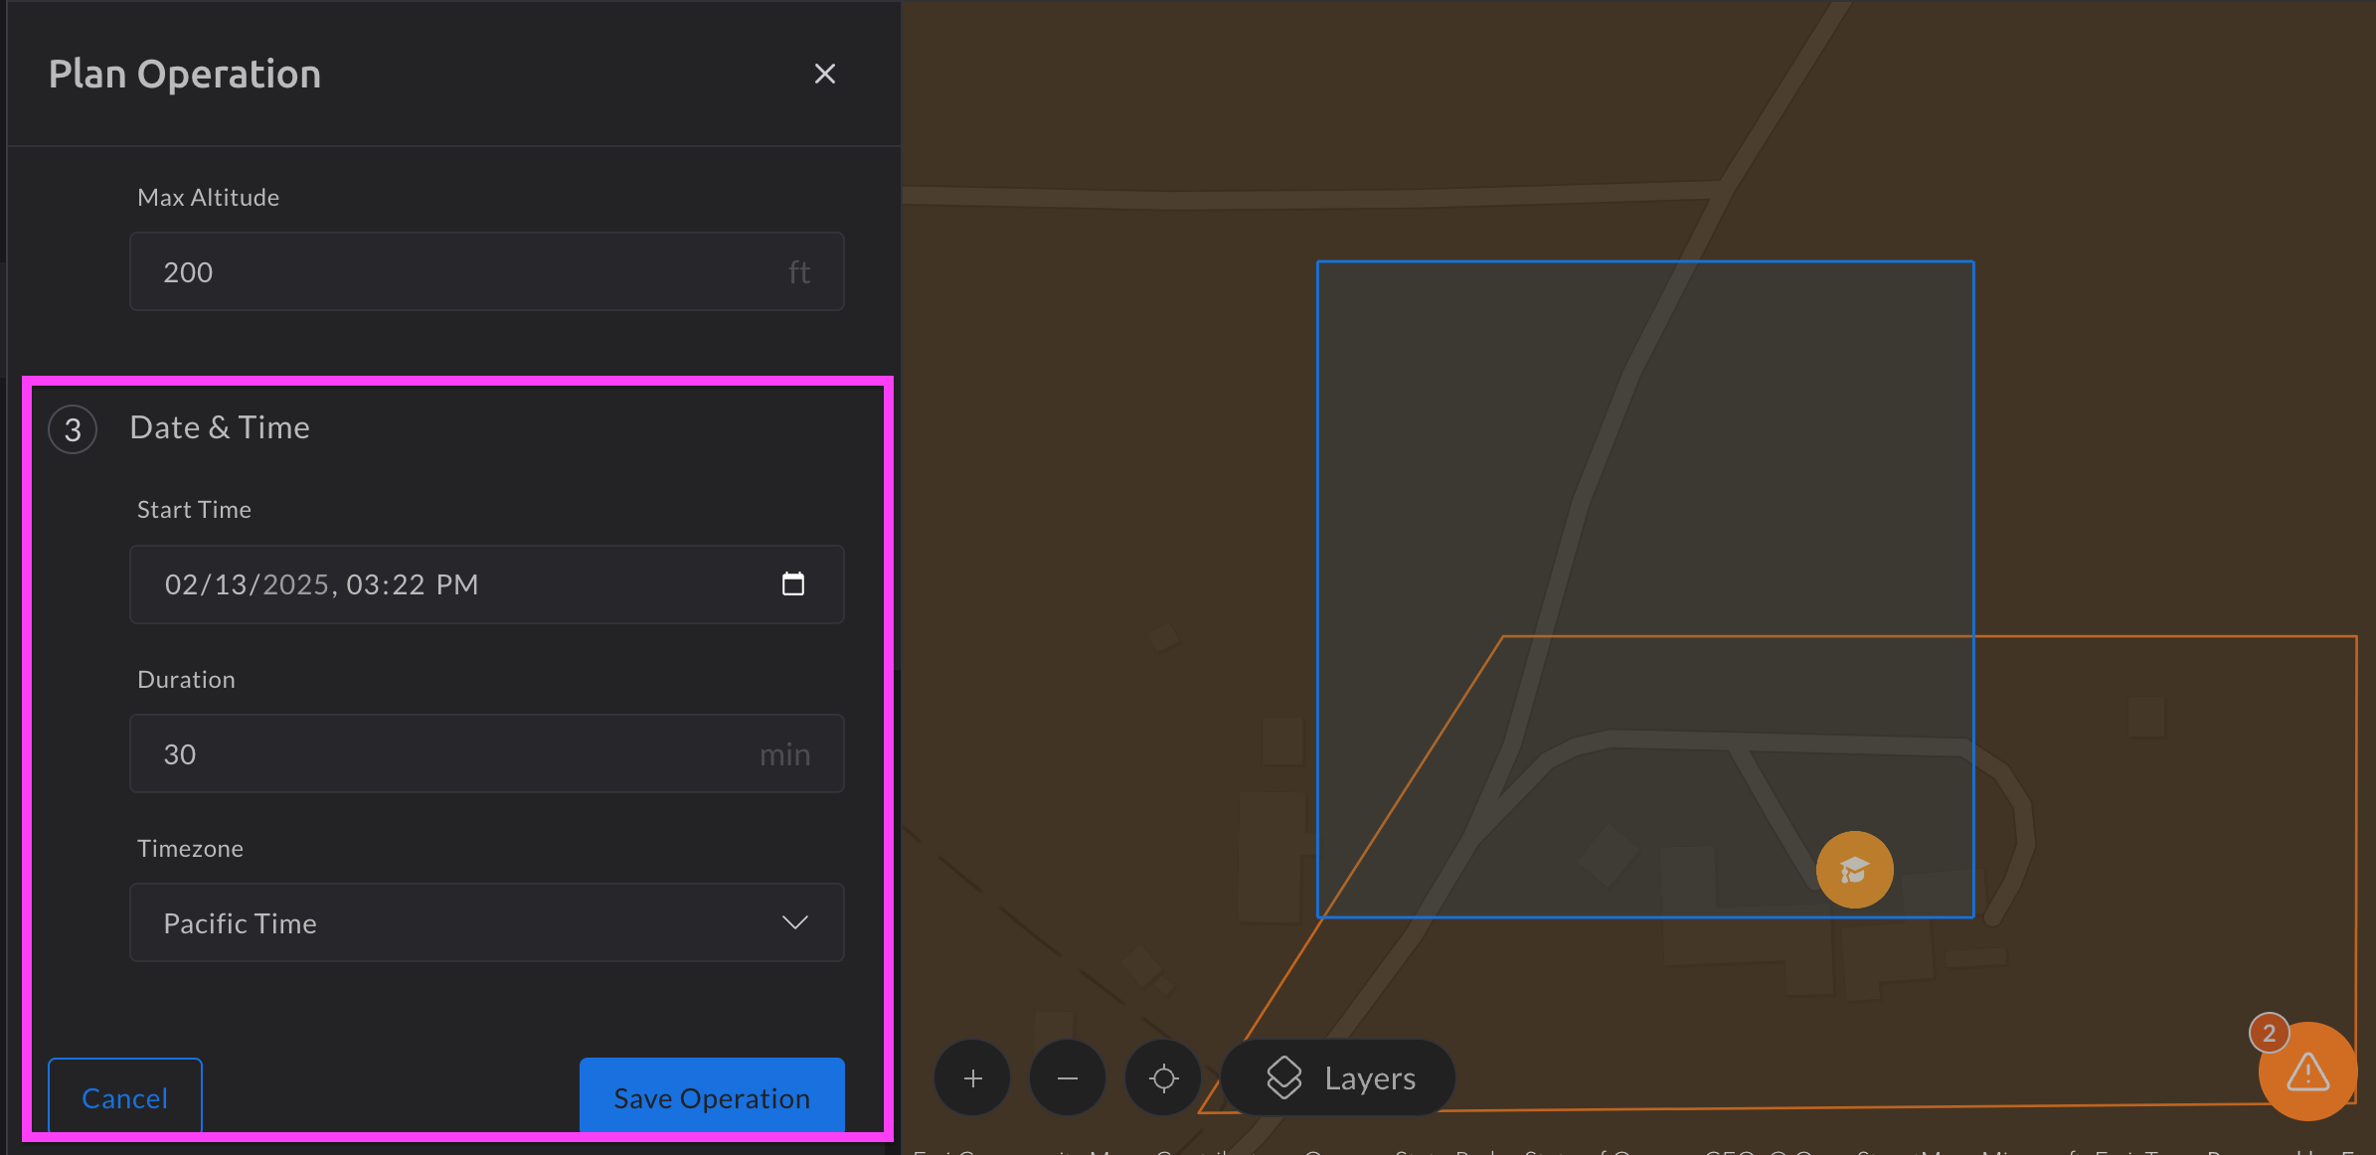Select step 3 Date & Time heading

click(220, 427)
